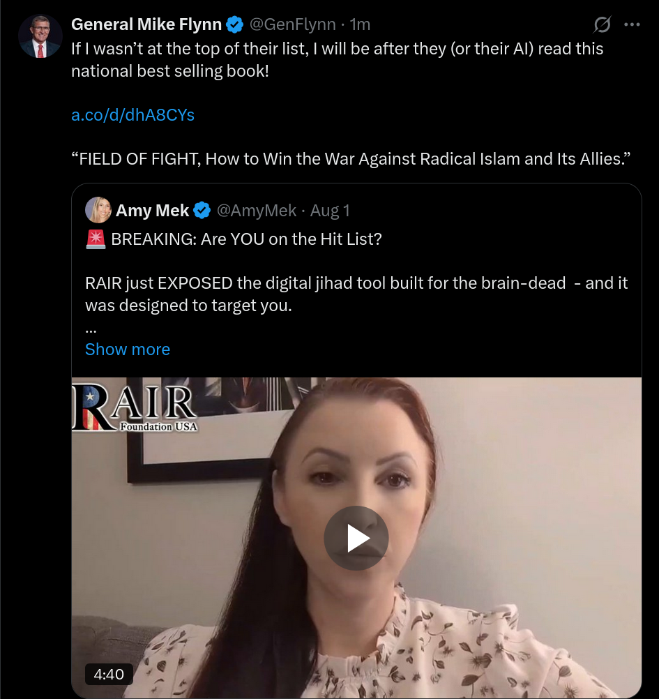This screenshot has width=659, height=699.
Task: Open the Aug 1 quoted post date
Action: point(330,211)
